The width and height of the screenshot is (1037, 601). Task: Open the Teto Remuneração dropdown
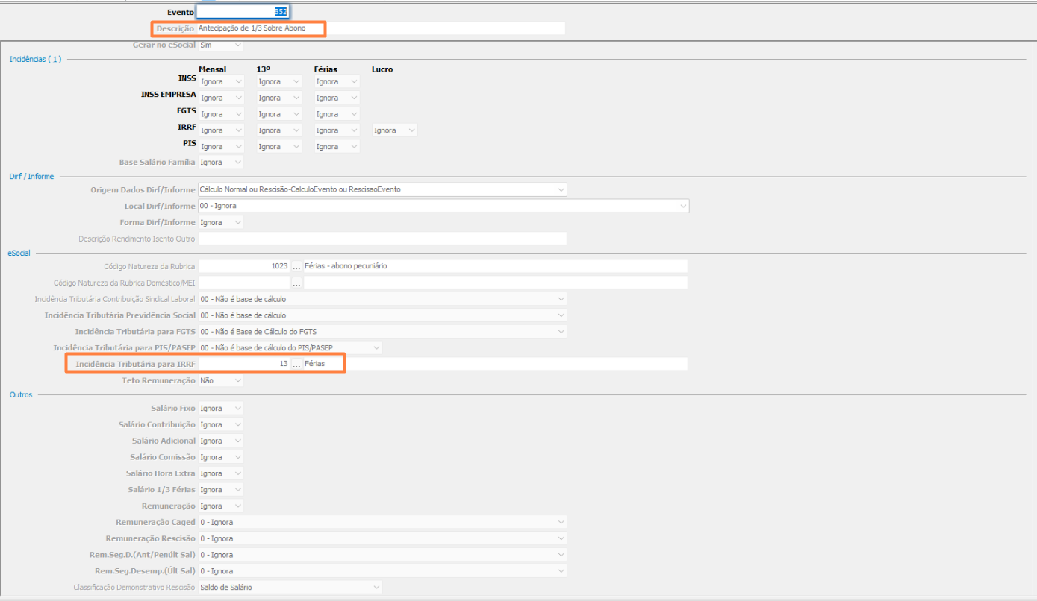(x=221, y=380)
